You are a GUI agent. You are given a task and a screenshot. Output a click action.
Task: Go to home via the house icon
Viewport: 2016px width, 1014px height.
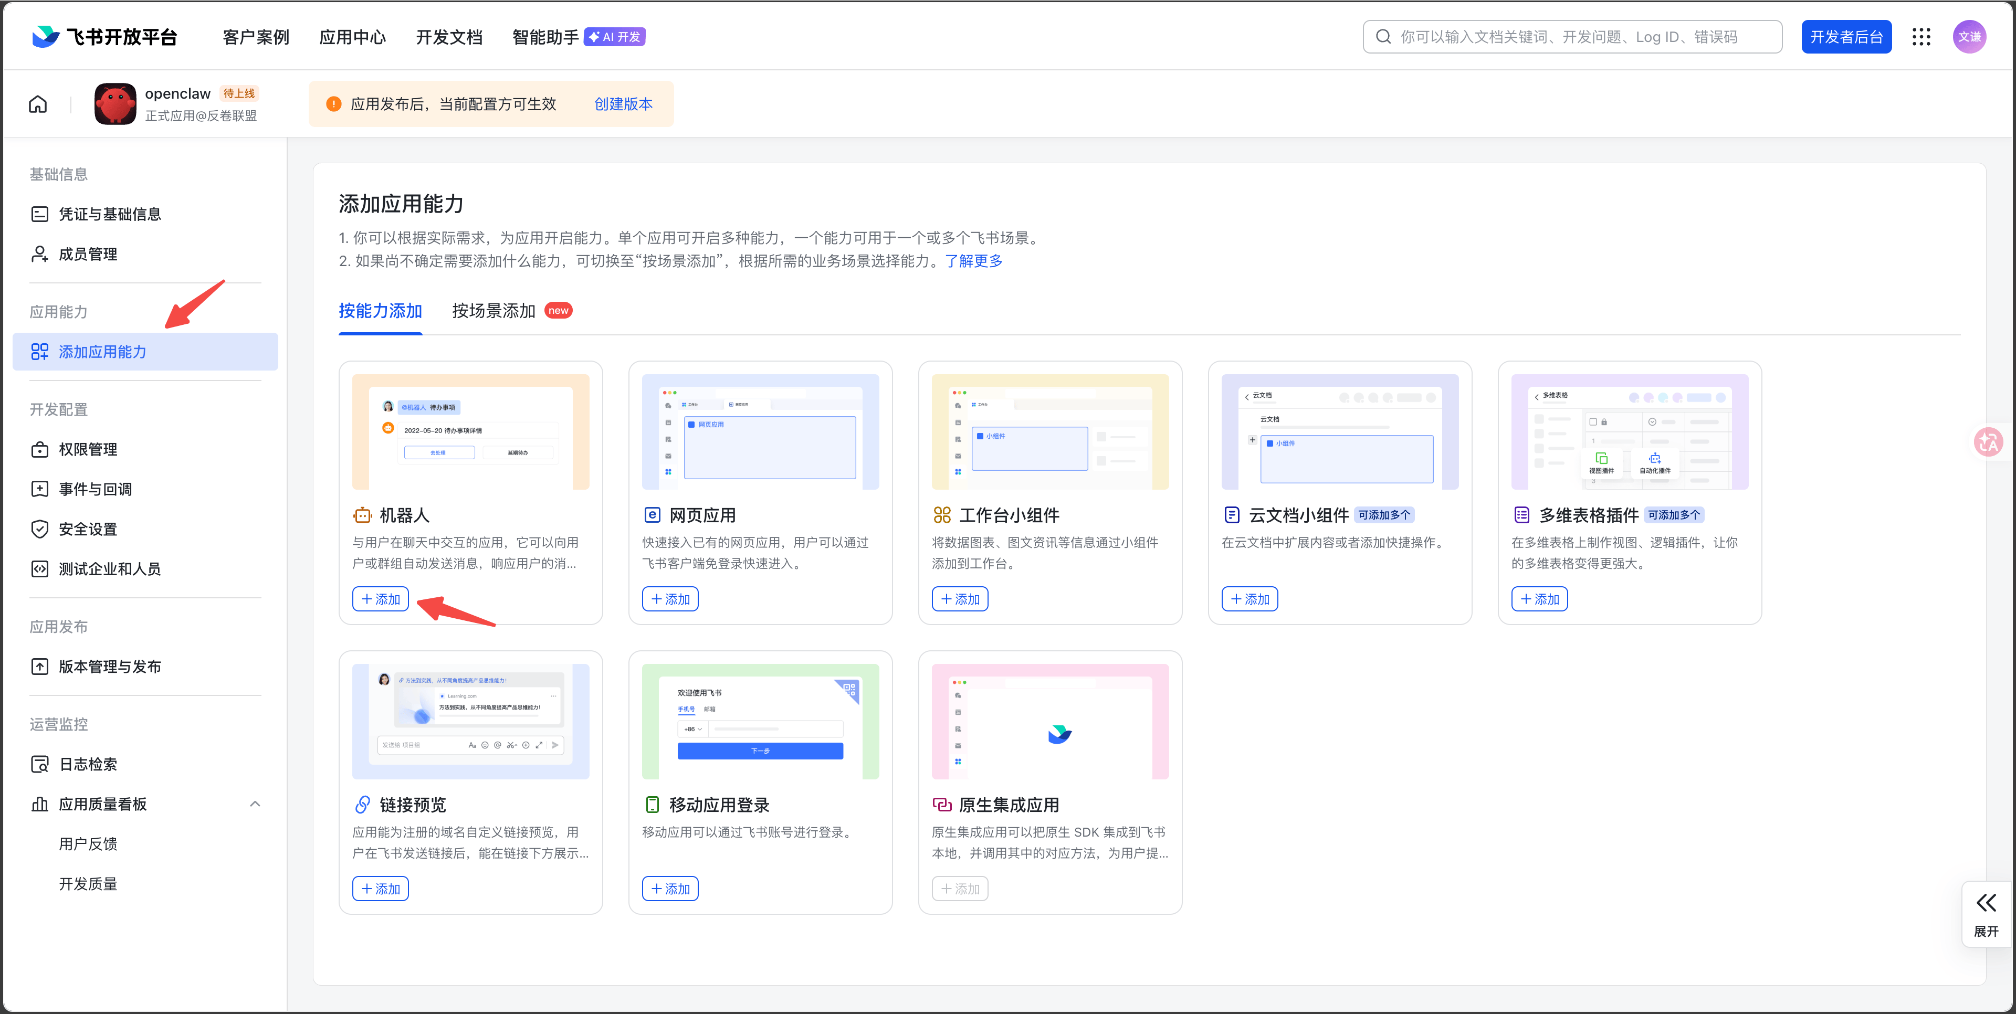pyautogui.click(x=38, y=104)
